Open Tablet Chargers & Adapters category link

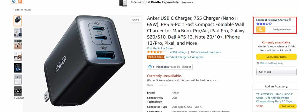click(x=185, y=57)
